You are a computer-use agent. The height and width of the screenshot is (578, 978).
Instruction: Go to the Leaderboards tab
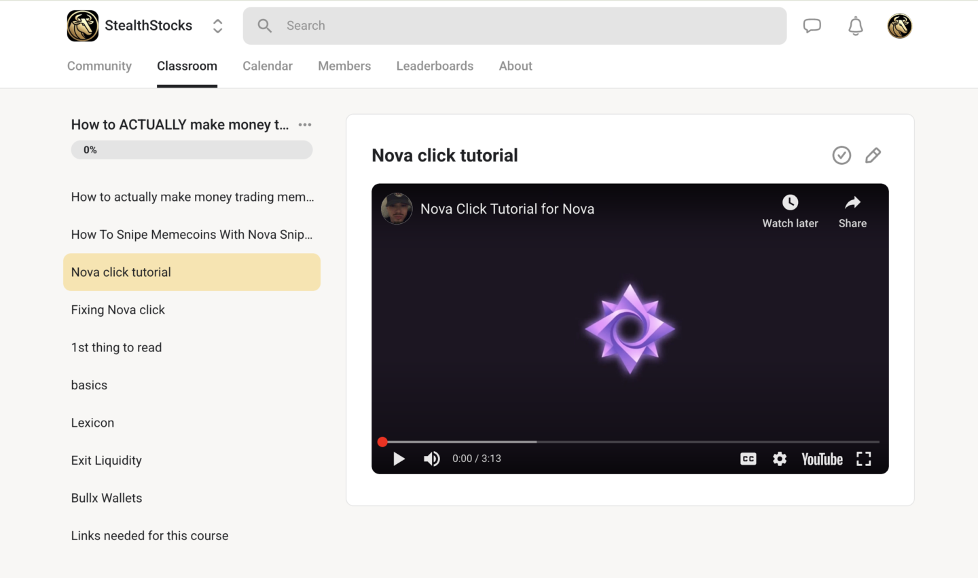click(435, 66)
